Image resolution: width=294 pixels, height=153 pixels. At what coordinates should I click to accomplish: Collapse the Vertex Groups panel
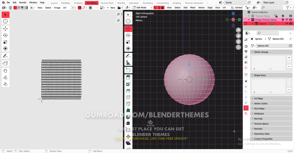pyautogui.click(x=271, y=52)
